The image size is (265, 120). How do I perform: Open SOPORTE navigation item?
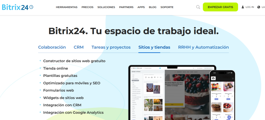(167, 7)
